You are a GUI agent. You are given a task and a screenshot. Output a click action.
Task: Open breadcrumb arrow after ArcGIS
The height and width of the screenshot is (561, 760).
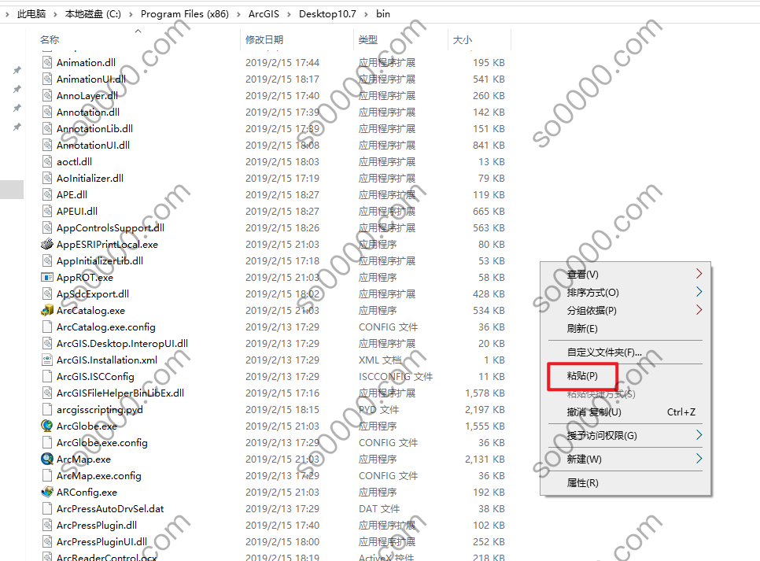tap(289, 14)
